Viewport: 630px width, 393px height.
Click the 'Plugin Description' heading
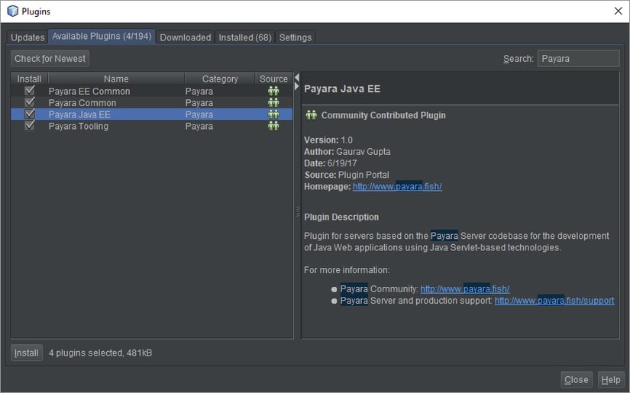[341, 217]
